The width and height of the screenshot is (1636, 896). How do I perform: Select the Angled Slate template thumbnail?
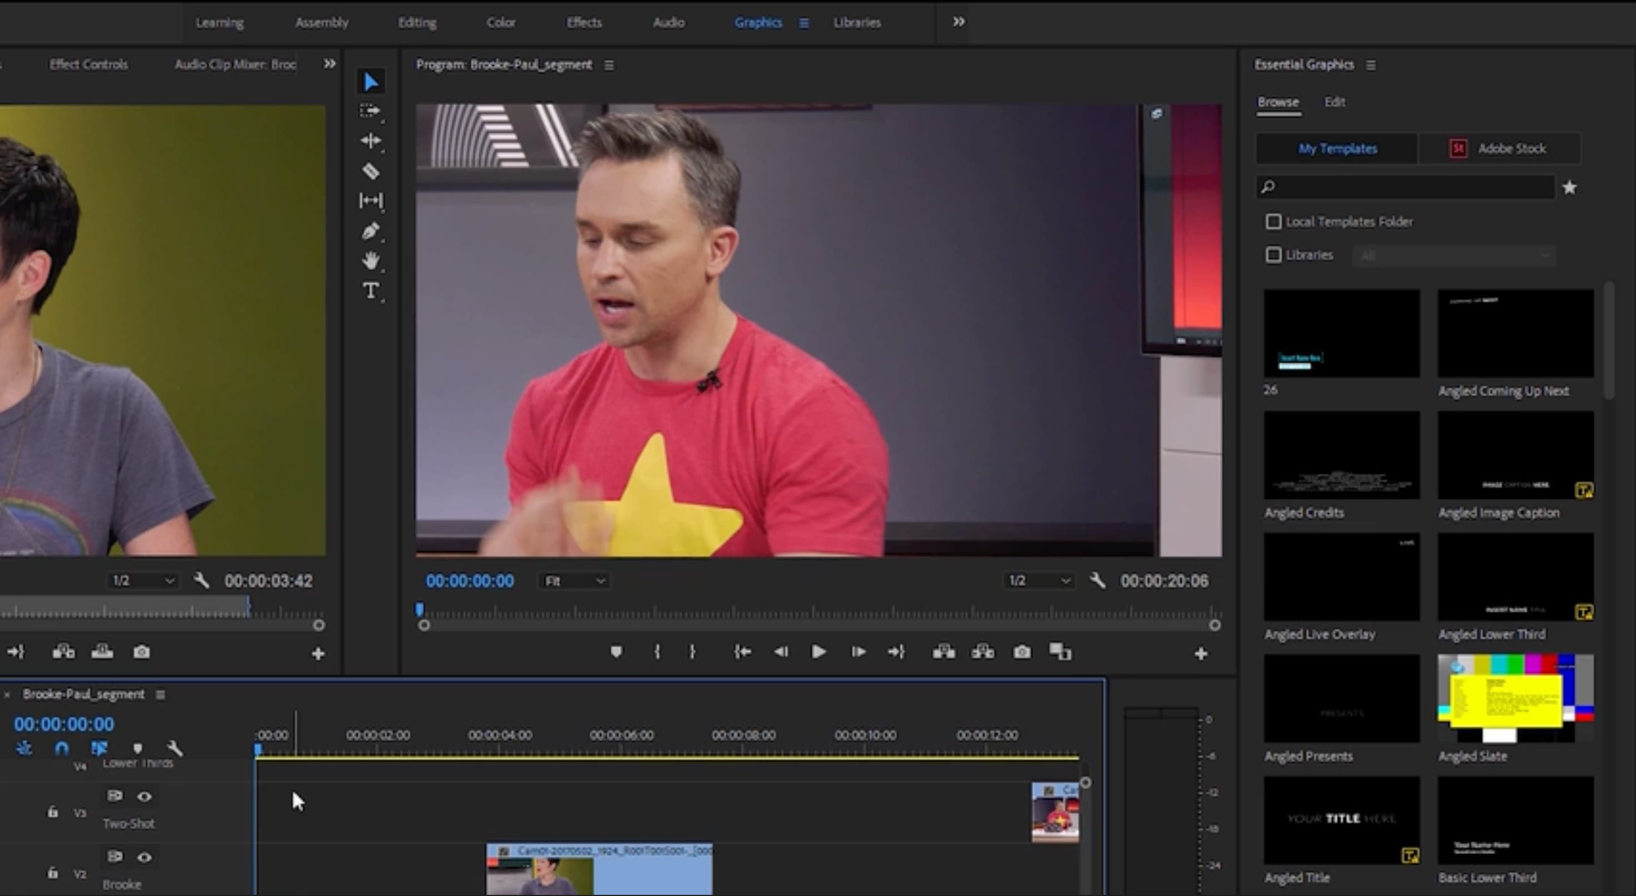coord(1515,698)
